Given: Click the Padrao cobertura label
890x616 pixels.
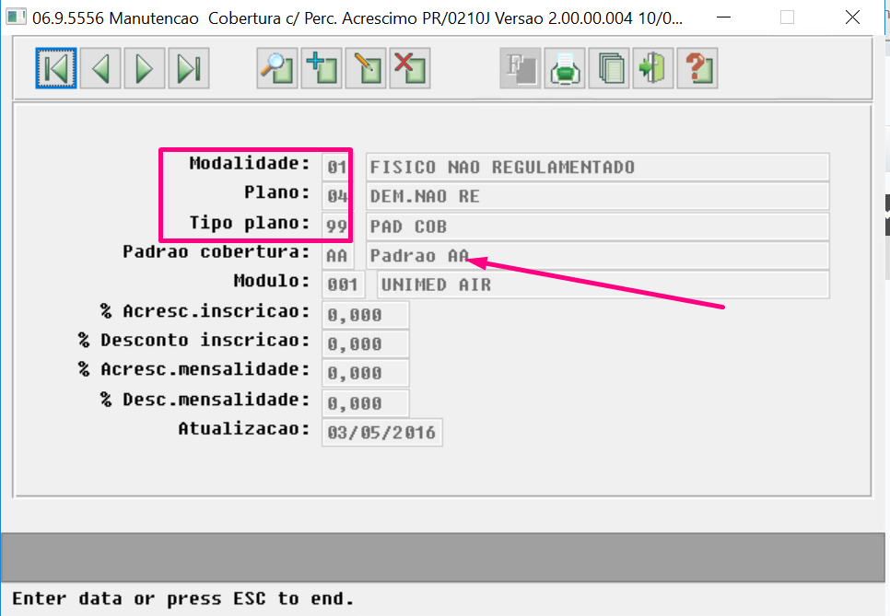Looking at the screenshot, I should pyautogui.click(x=217, y=251).
